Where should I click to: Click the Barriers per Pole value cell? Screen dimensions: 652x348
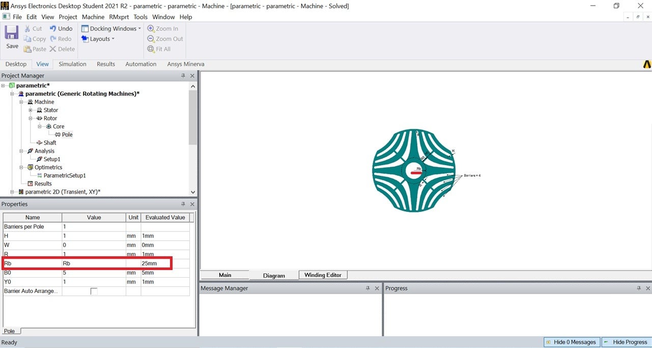point(94,226)
